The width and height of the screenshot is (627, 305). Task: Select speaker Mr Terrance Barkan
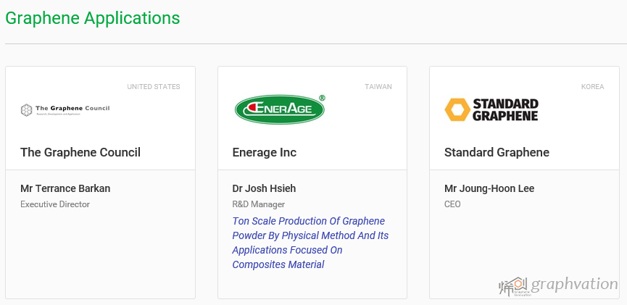65,188
